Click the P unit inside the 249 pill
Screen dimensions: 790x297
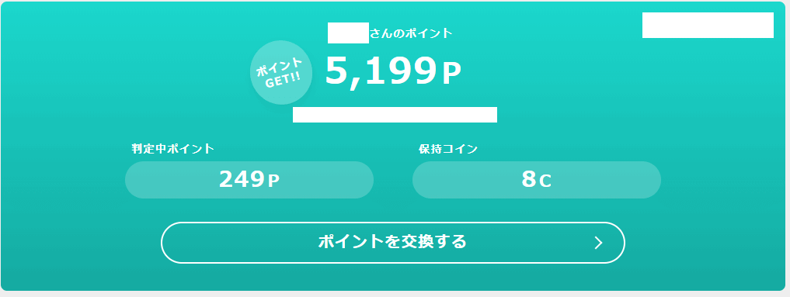tap(273, 181)
